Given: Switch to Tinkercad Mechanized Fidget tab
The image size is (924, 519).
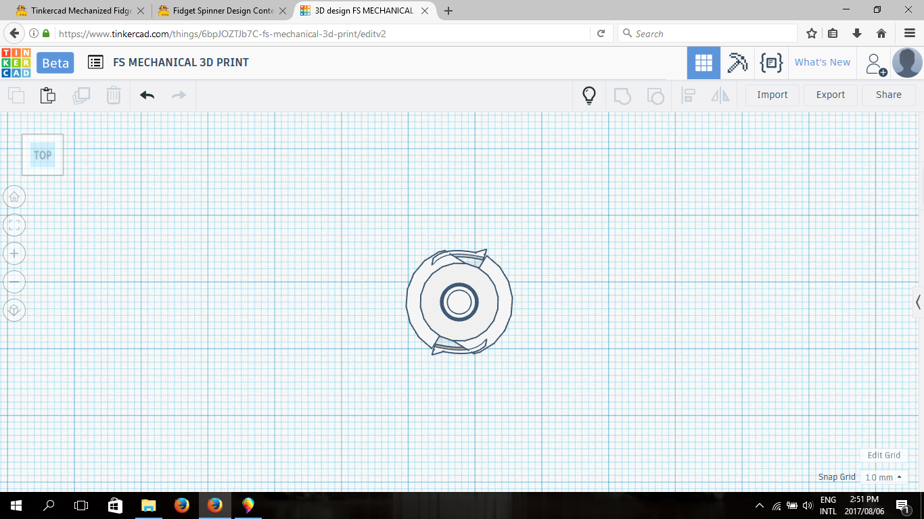Looking at the screenshot, I should [80, 11].
